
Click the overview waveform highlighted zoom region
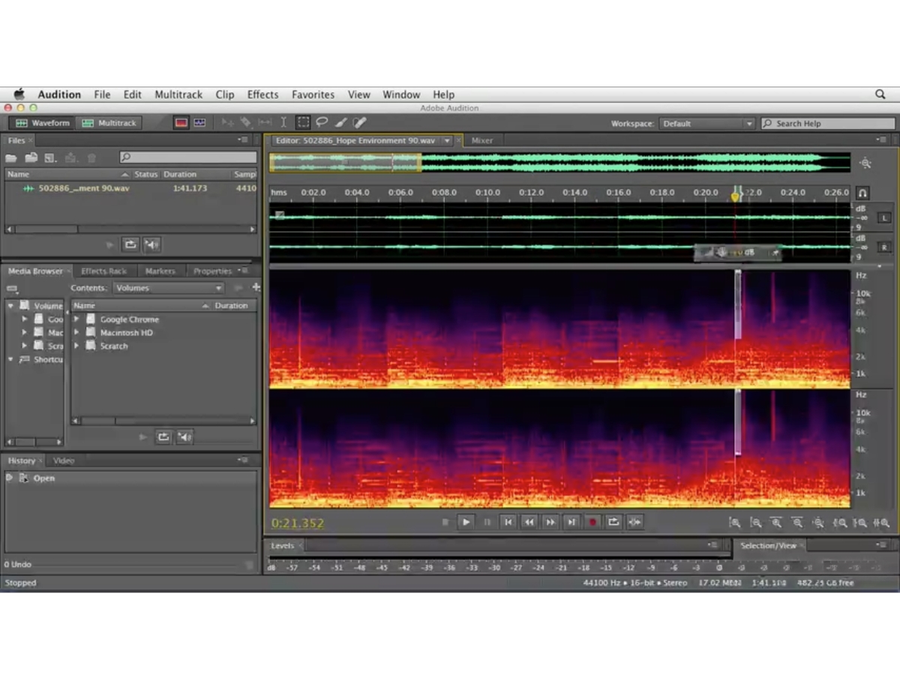pyautogui.click(x=345, y=163)
